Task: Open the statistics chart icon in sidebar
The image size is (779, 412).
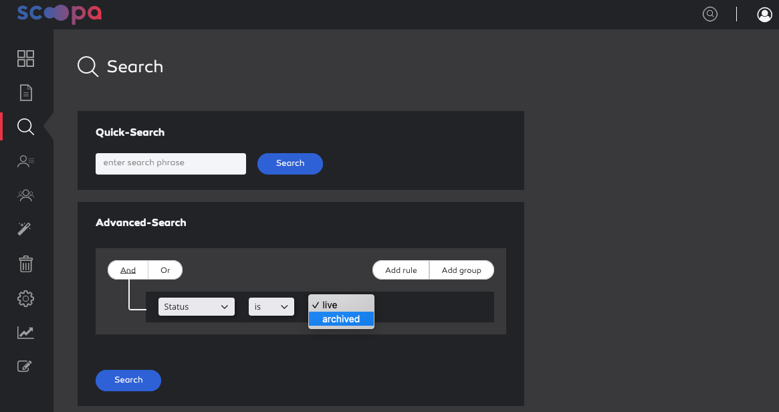Action: coord(26,332)
